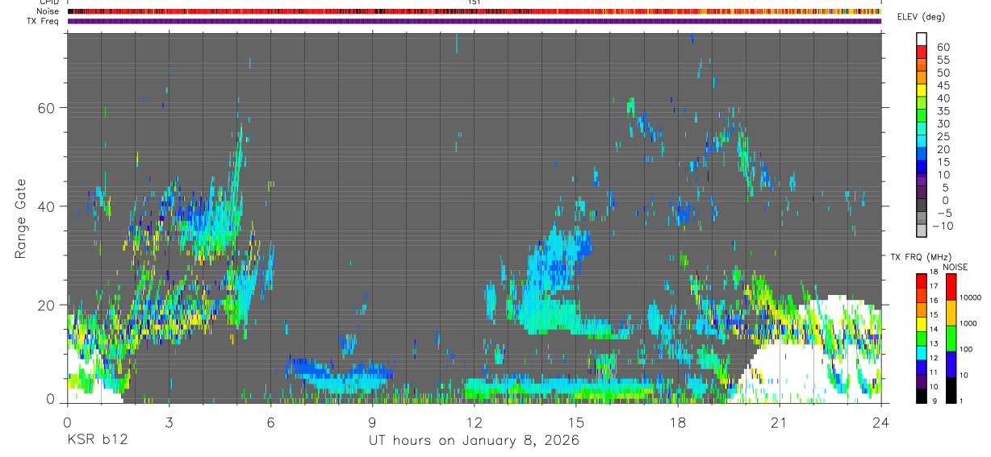Click the green 100 noise level swatch

[x=951, y=338]
